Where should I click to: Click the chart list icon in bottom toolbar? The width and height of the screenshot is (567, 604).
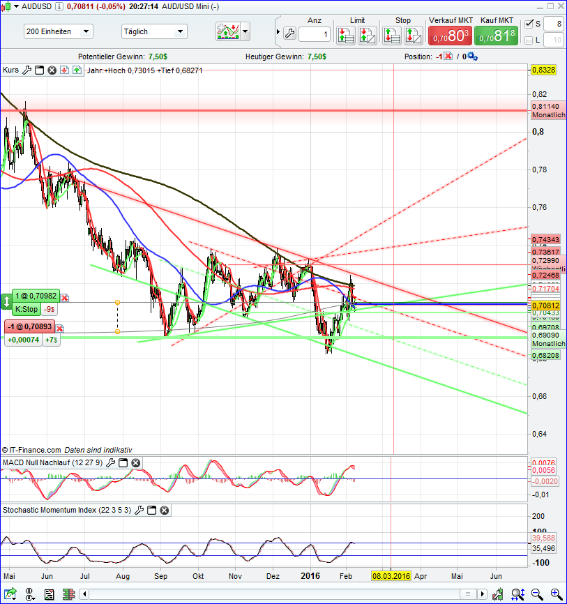tap(49, 594)
